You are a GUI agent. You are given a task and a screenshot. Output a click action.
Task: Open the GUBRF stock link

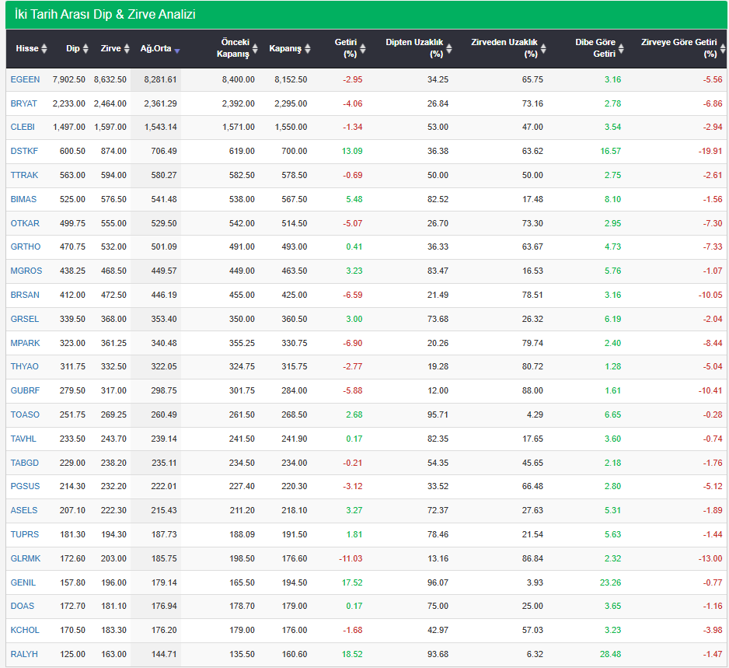click(25, 390)
